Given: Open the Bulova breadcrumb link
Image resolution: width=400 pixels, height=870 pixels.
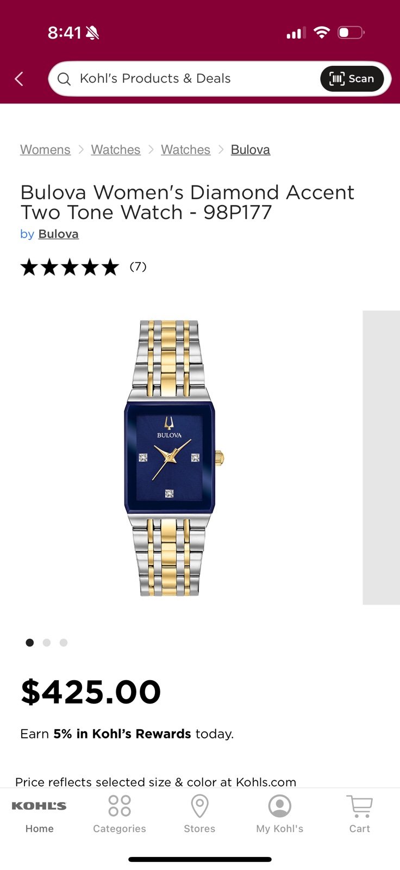Looking at the screenshot, I should pos(251,150).
